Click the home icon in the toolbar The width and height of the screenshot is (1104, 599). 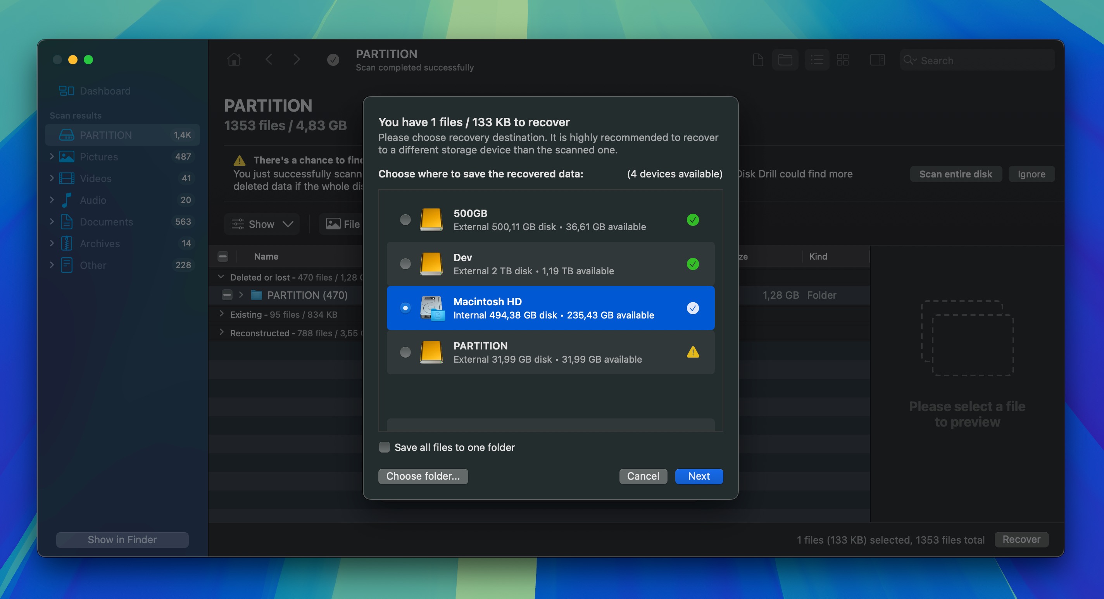tap(234, 59)
